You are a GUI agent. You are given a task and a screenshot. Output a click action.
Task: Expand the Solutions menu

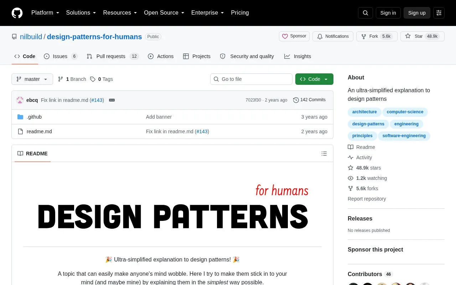[x=81, y=13]
